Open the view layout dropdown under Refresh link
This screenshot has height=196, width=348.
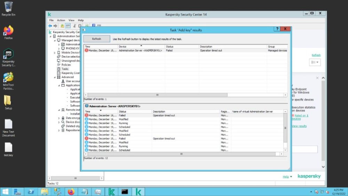(x=315, y=62)
